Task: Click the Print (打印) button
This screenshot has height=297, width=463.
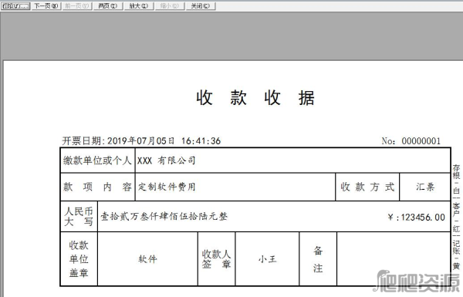Action: coord(15,6)
